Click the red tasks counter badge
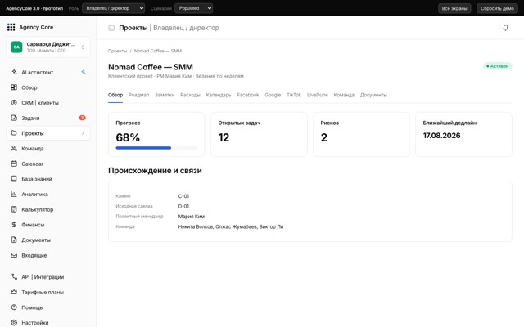Screen dimensions: 524x327 tap(82, 118)
